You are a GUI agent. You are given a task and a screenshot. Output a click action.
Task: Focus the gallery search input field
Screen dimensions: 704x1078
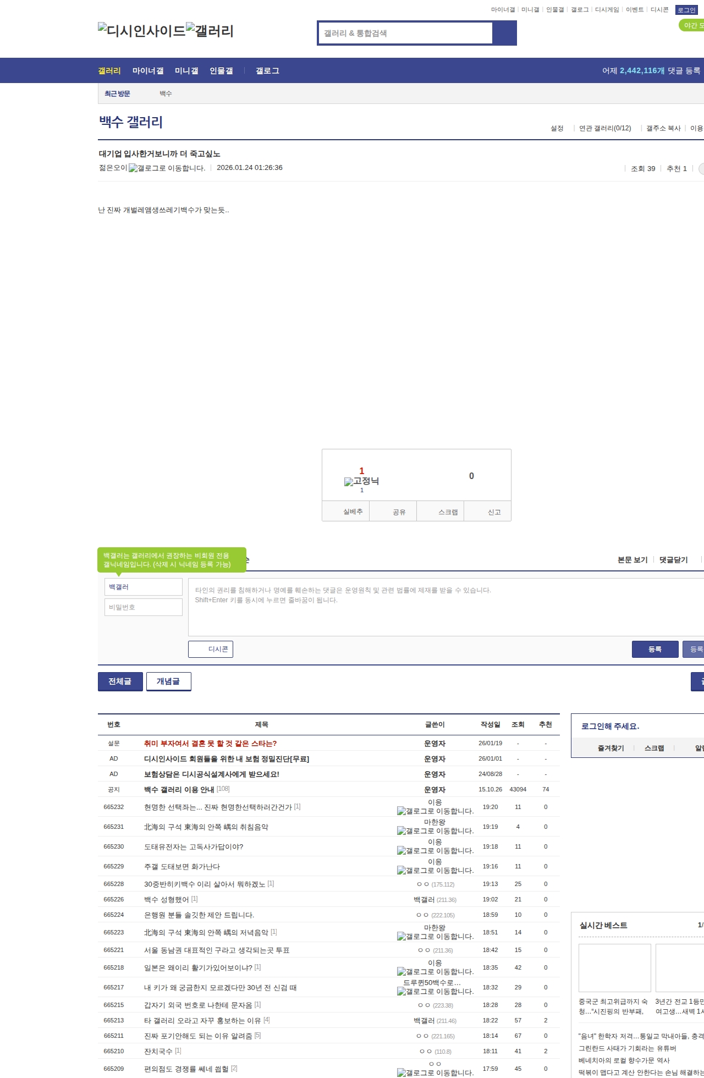tap(406, 33)
